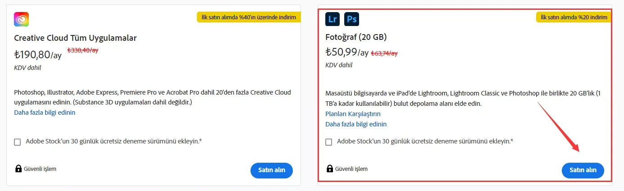The width and height of the screenshot is (624, 191).
Task: Click the Photoshop (Ps) app icon
Action: pyautogui.click(x=351, y=19)
